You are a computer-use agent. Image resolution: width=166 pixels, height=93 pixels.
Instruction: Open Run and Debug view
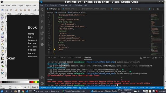(x=42, y=27)
